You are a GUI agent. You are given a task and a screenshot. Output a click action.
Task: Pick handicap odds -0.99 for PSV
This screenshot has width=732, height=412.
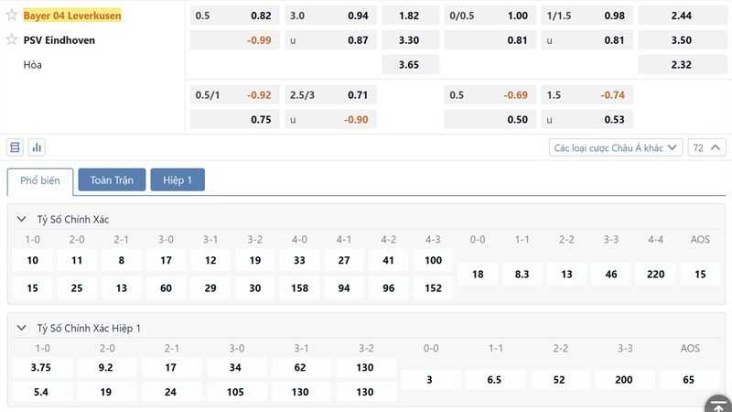[x=235, y=40]
